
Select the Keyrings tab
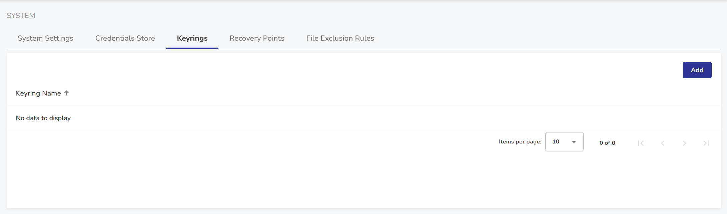tap(192, 38)
